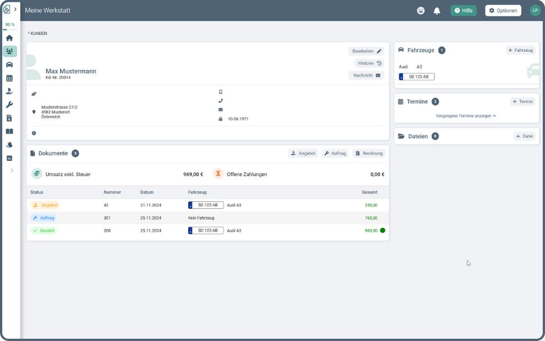Click the green status dot on invoice 200
The image size is (545, 341).
[383, 230]
